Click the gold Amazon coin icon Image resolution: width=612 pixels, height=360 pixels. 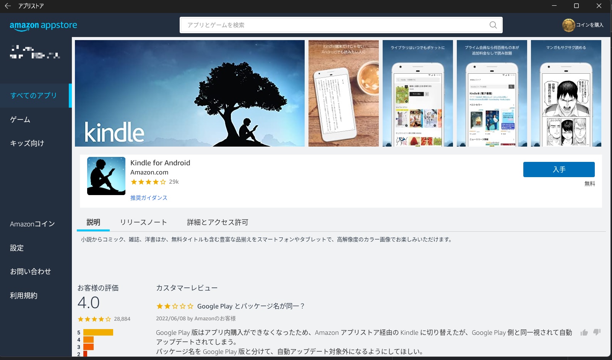(x=568, y=25)
